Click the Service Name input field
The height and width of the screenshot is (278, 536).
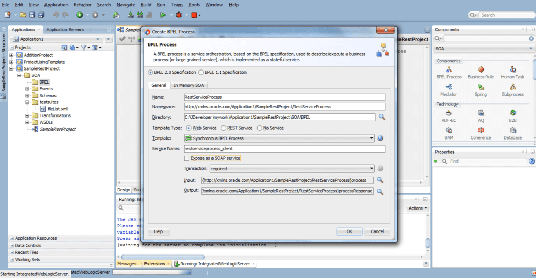click(x=284, y=149)
